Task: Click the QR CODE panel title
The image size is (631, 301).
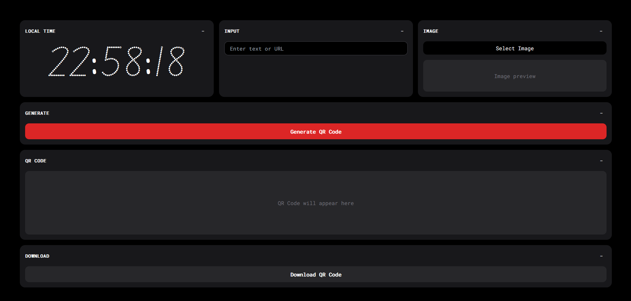Action: tap(36, 161)
